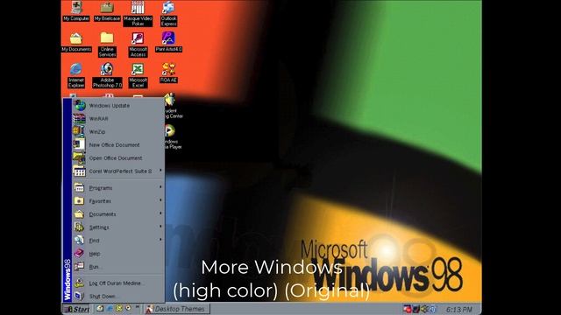Open the Internet Explorer desktop icon

click(76, 76)
